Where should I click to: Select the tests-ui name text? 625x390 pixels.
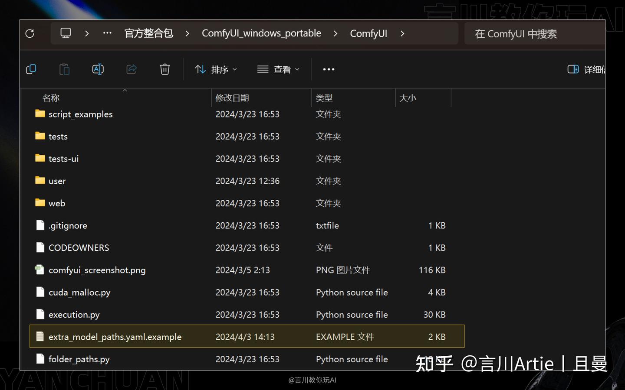click(64, 159)
